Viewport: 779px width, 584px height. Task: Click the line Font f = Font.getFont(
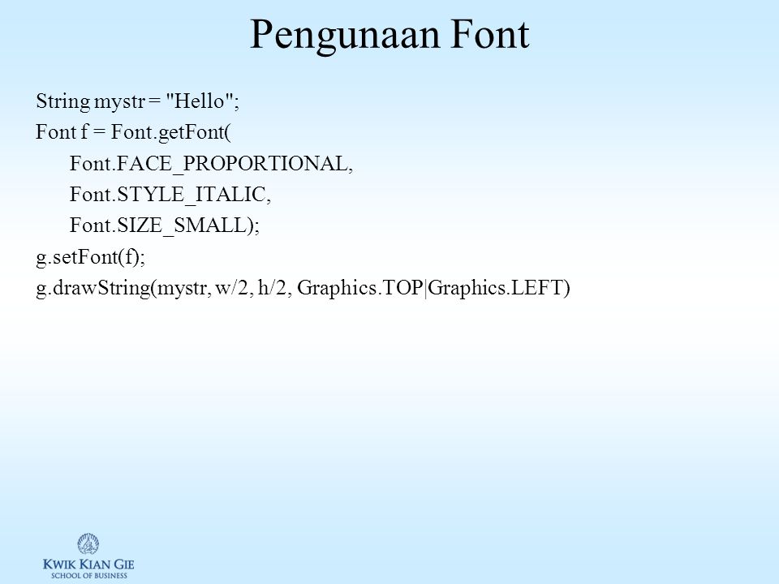coord(134,132)
